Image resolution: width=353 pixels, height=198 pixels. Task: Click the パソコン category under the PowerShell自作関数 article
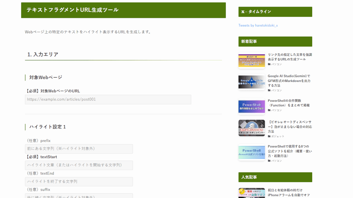point(276,110)
